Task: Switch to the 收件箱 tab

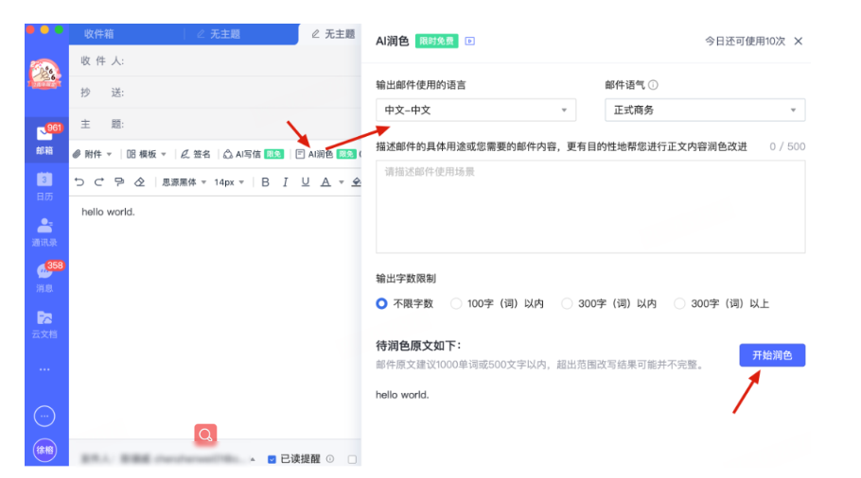Action: 98,34
